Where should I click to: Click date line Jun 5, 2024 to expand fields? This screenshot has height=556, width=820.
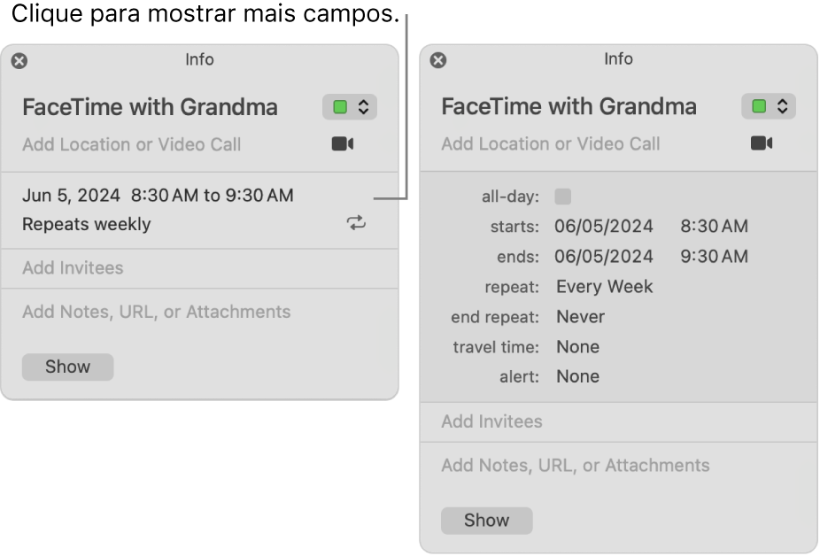pyautogui.click(x=158, y=196)
